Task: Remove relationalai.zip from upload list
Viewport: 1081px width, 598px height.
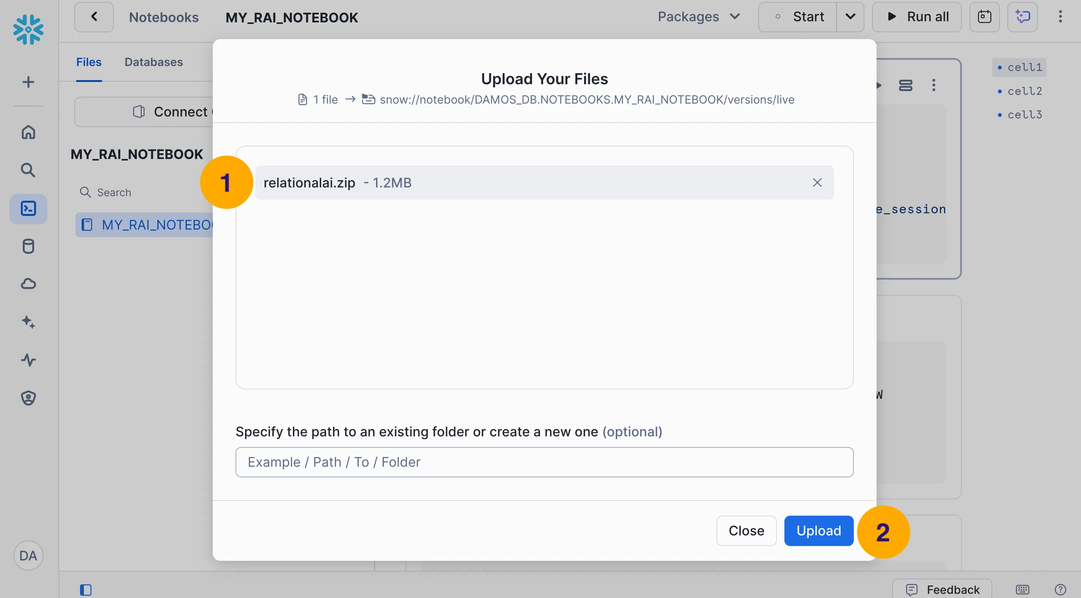Action: 817,183
